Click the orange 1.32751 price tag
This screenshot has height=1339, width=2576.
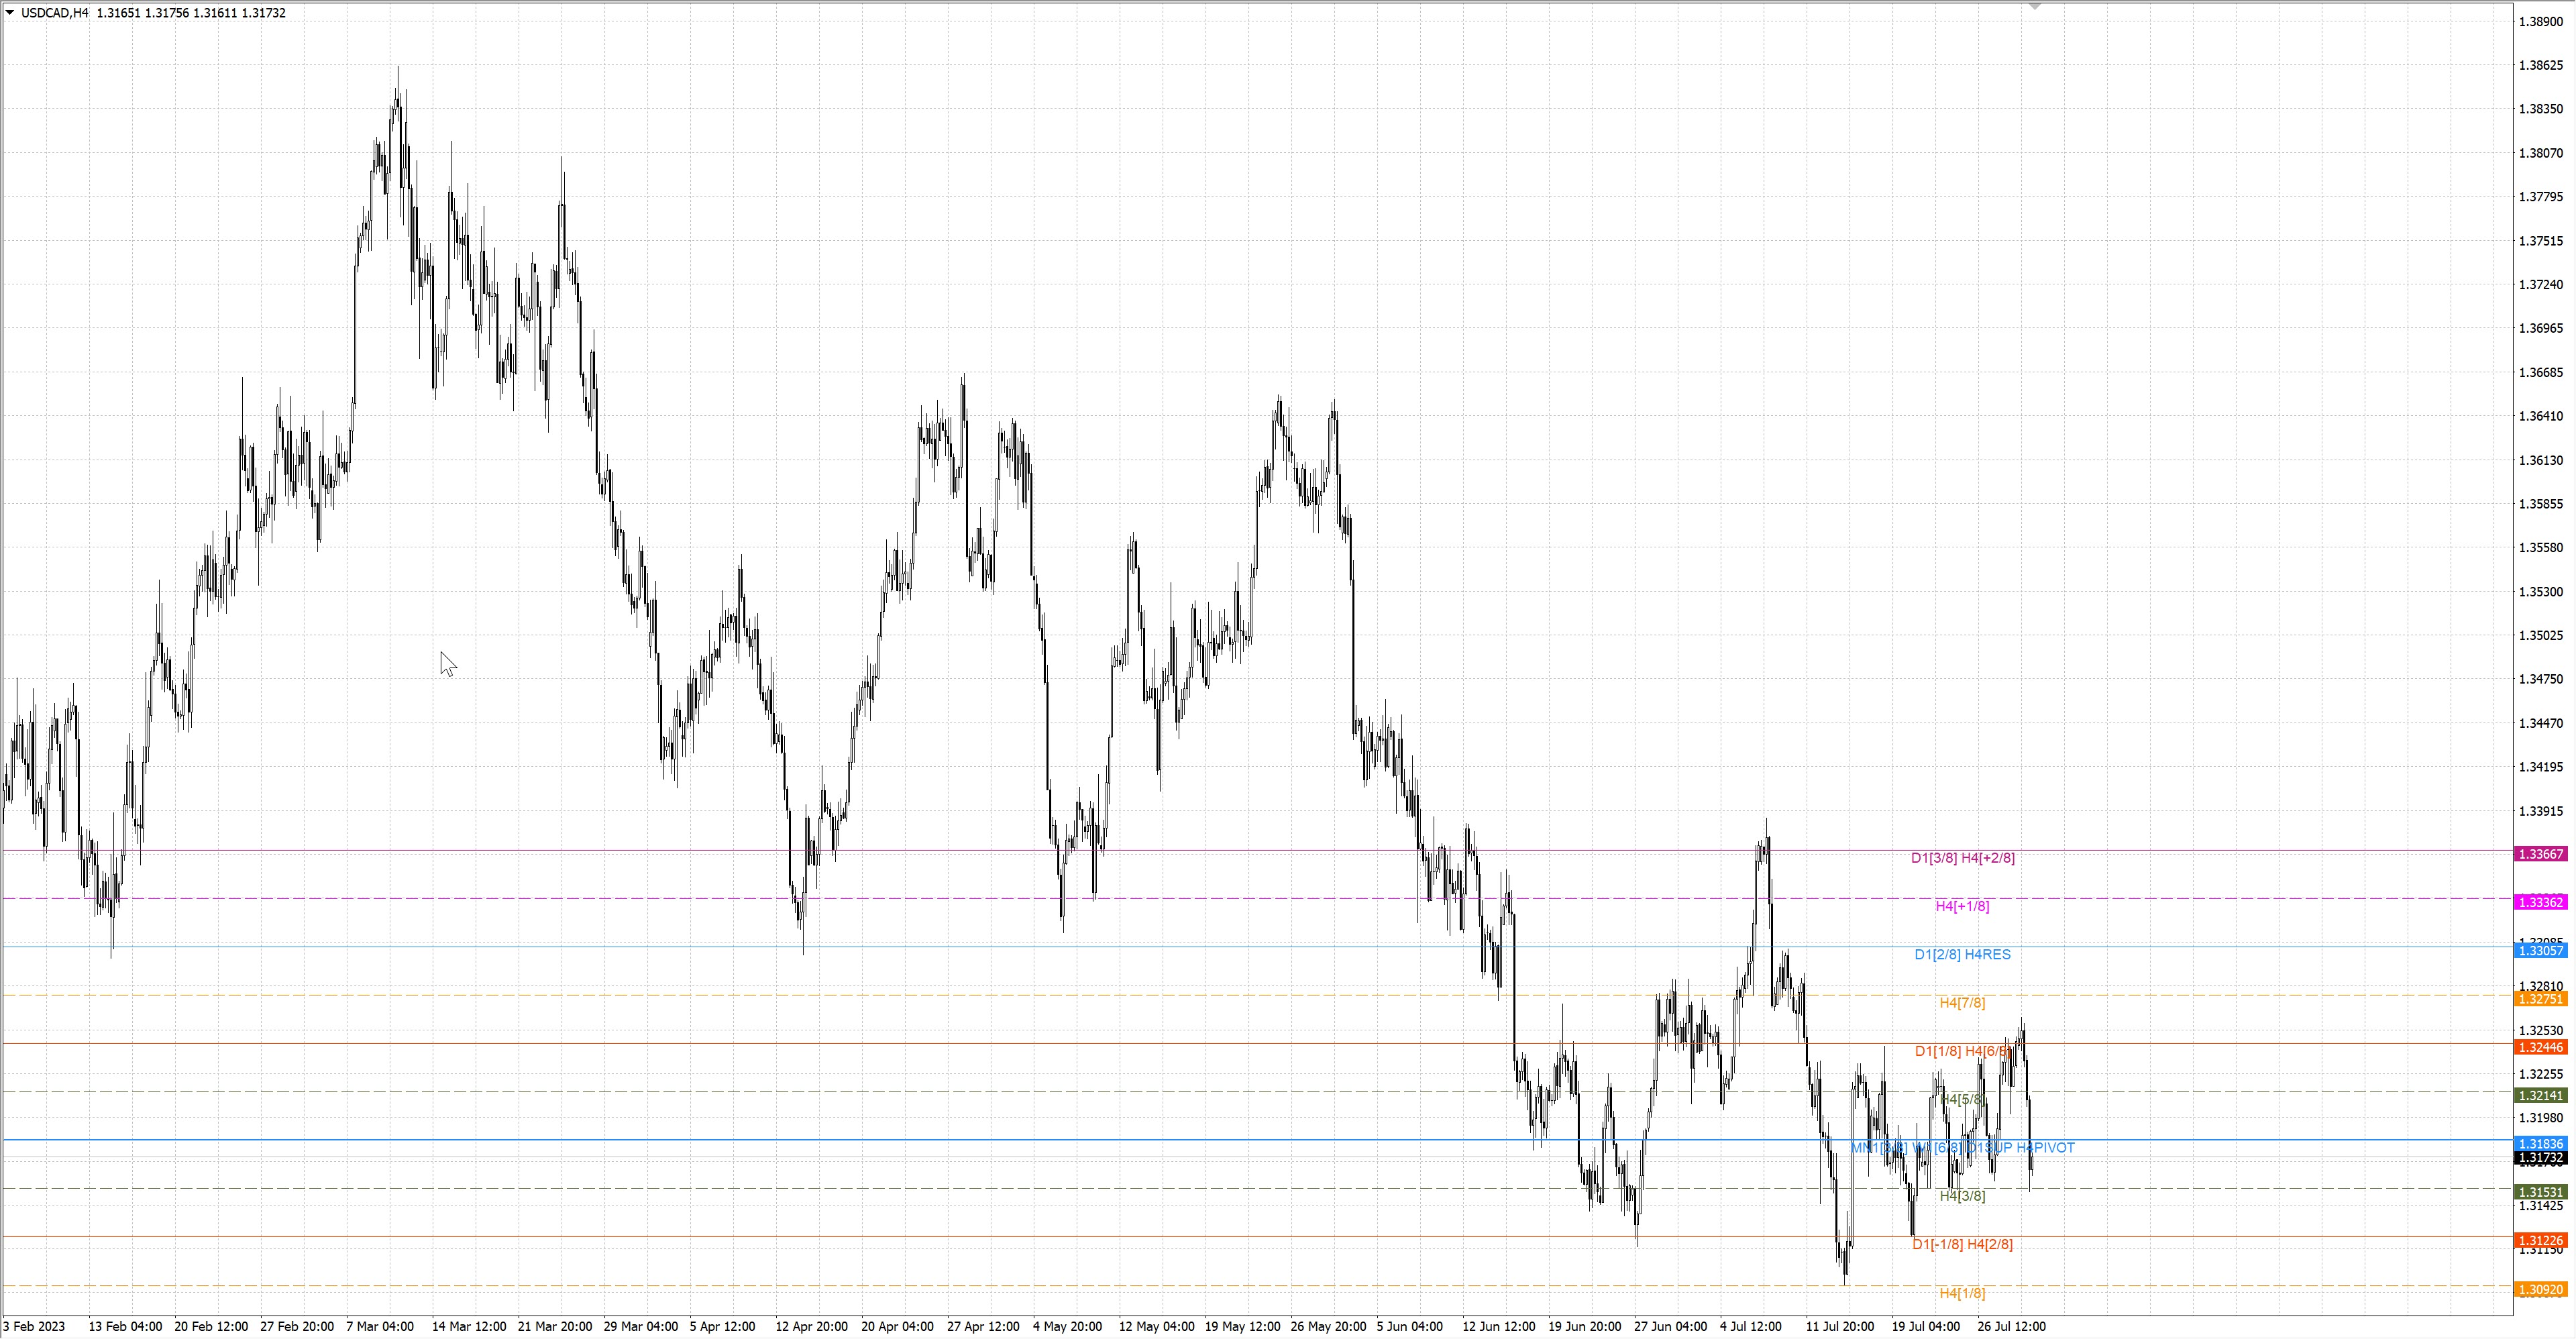click(x=2540, y=999)
